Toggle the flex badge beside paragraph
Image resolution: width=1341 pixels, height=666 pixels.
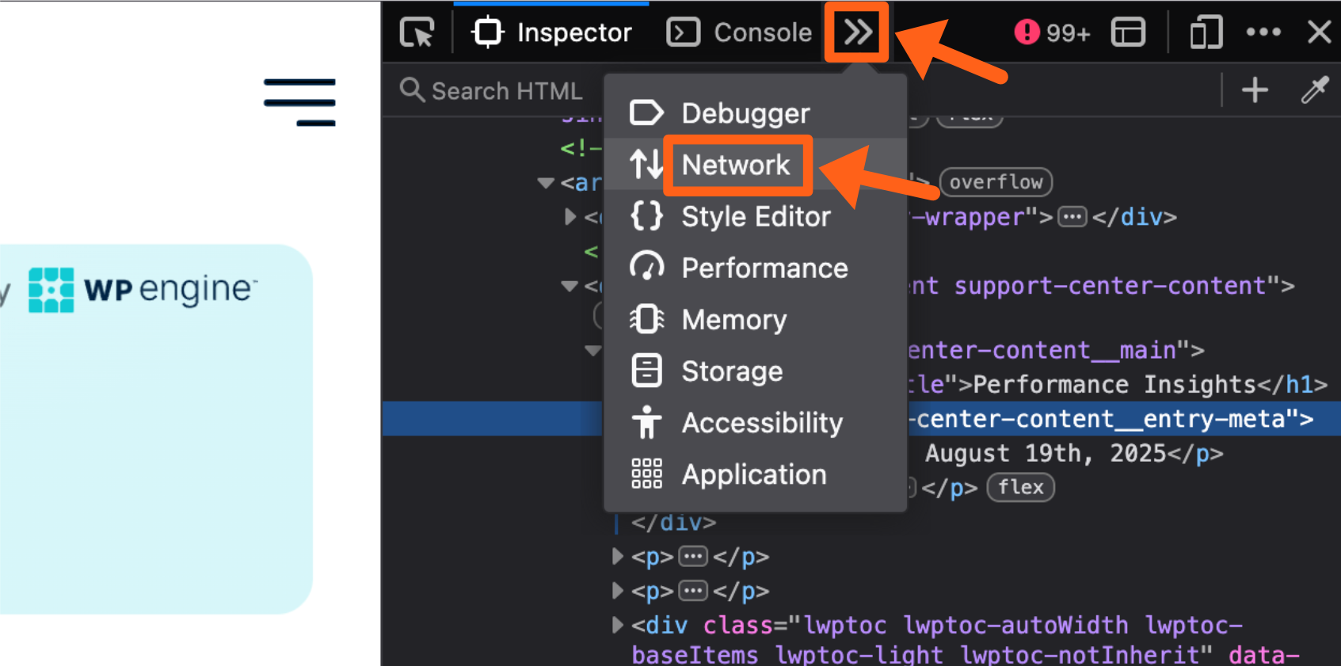(x=1020, y=487)
